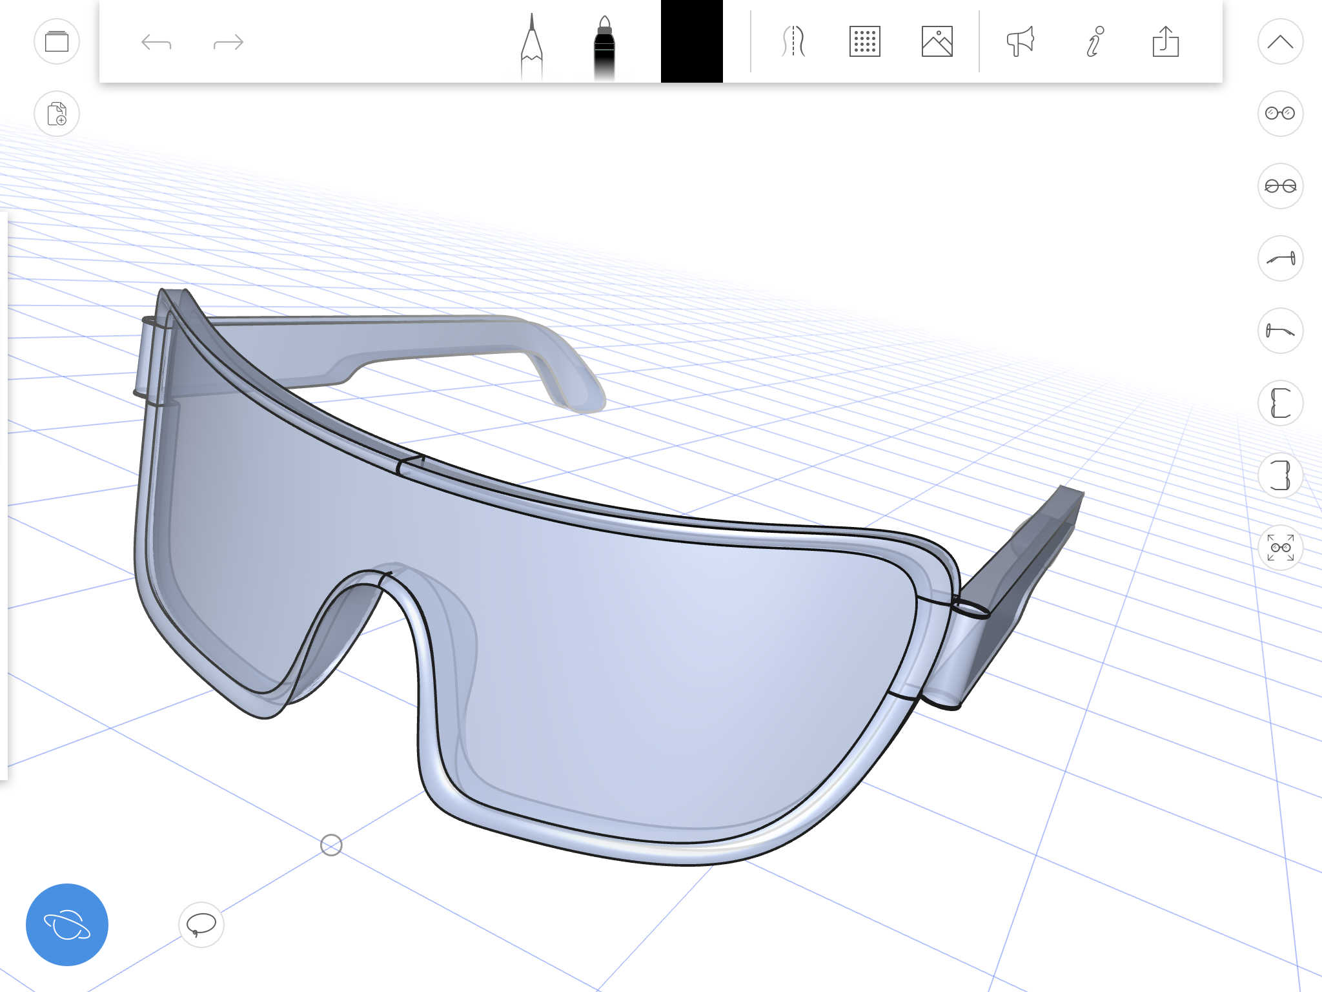Select the pencil drawing tool
The image size is (1322, 992).
coord(532,45)
